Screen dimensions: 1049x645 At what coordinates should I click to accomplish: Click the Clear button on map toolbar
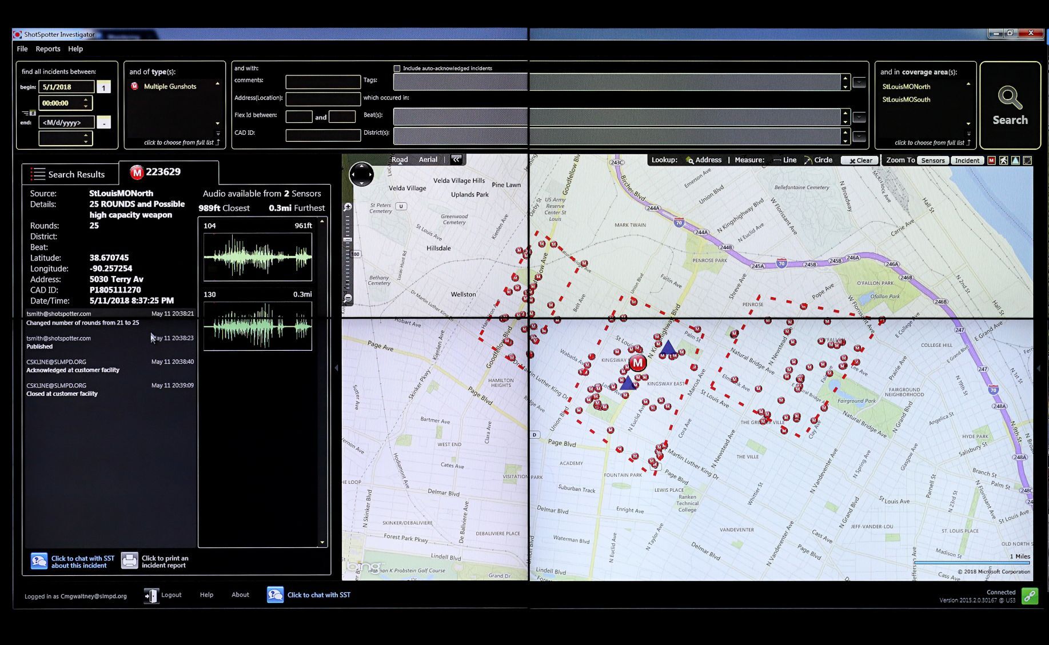click(860, 161)
